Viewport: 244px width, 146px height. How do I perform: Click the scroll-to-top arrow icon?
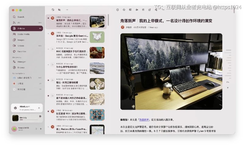(228, 88)
